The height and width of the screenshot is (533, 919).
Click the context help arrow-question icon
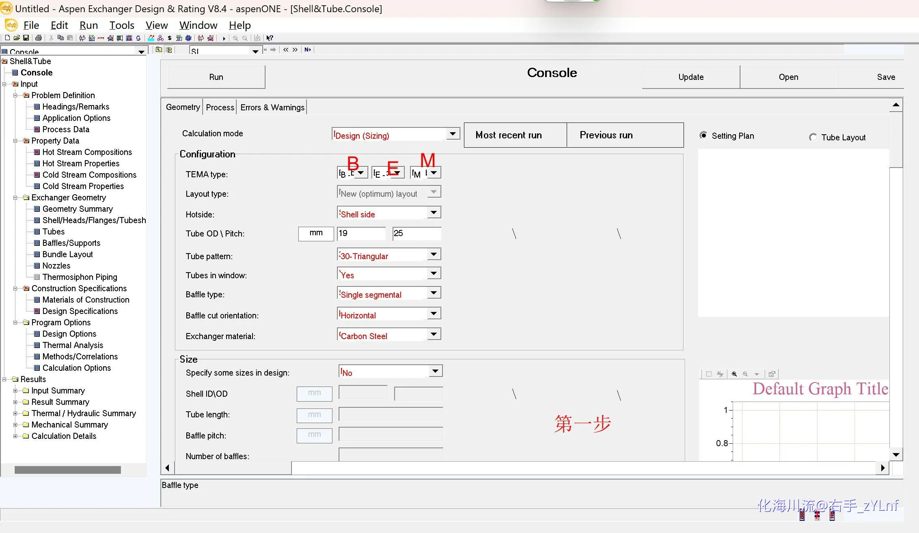coord(270,38)
